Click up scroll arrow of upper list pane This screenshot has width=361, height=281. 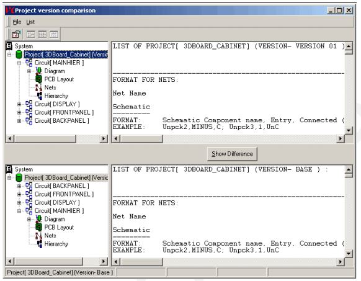click(349, 47)
